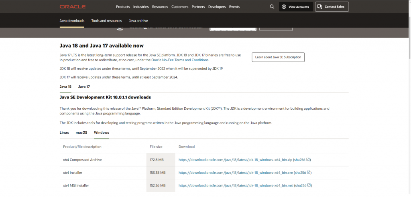The image size is (411, 197).
Task: Open the search magnifier icon
Action: (272, 7)
